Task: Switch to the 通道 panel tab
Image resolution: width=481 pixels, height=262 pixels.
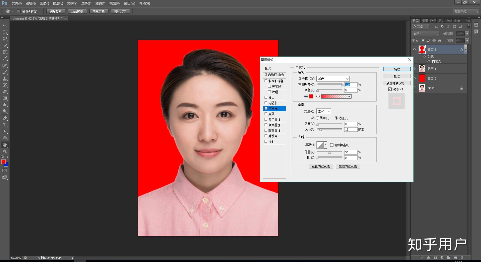Action: (x=425, y=21)
